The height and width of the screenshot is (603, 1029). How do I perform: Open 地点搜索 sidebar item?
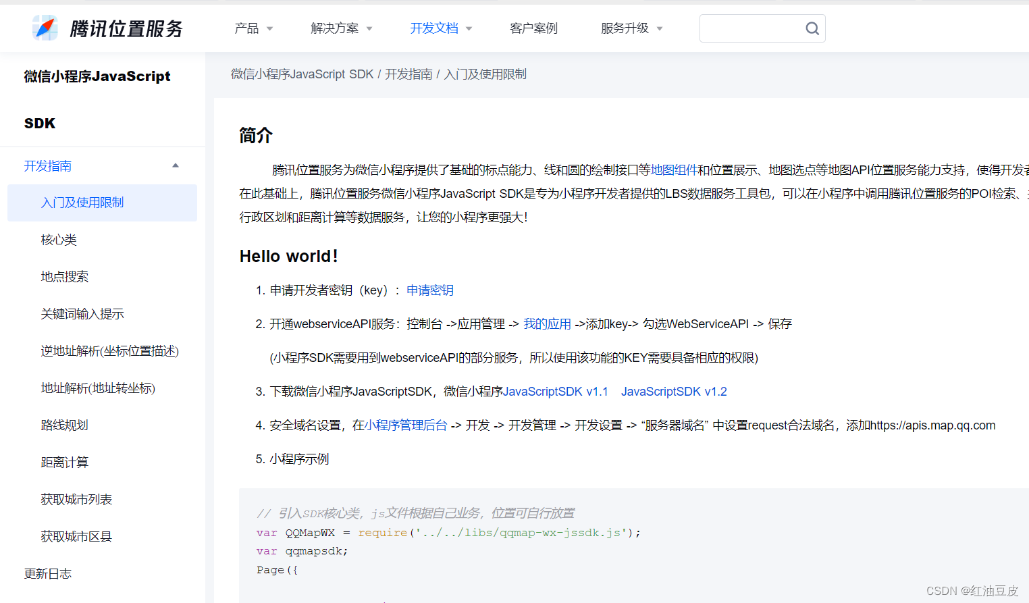point(65,277)
